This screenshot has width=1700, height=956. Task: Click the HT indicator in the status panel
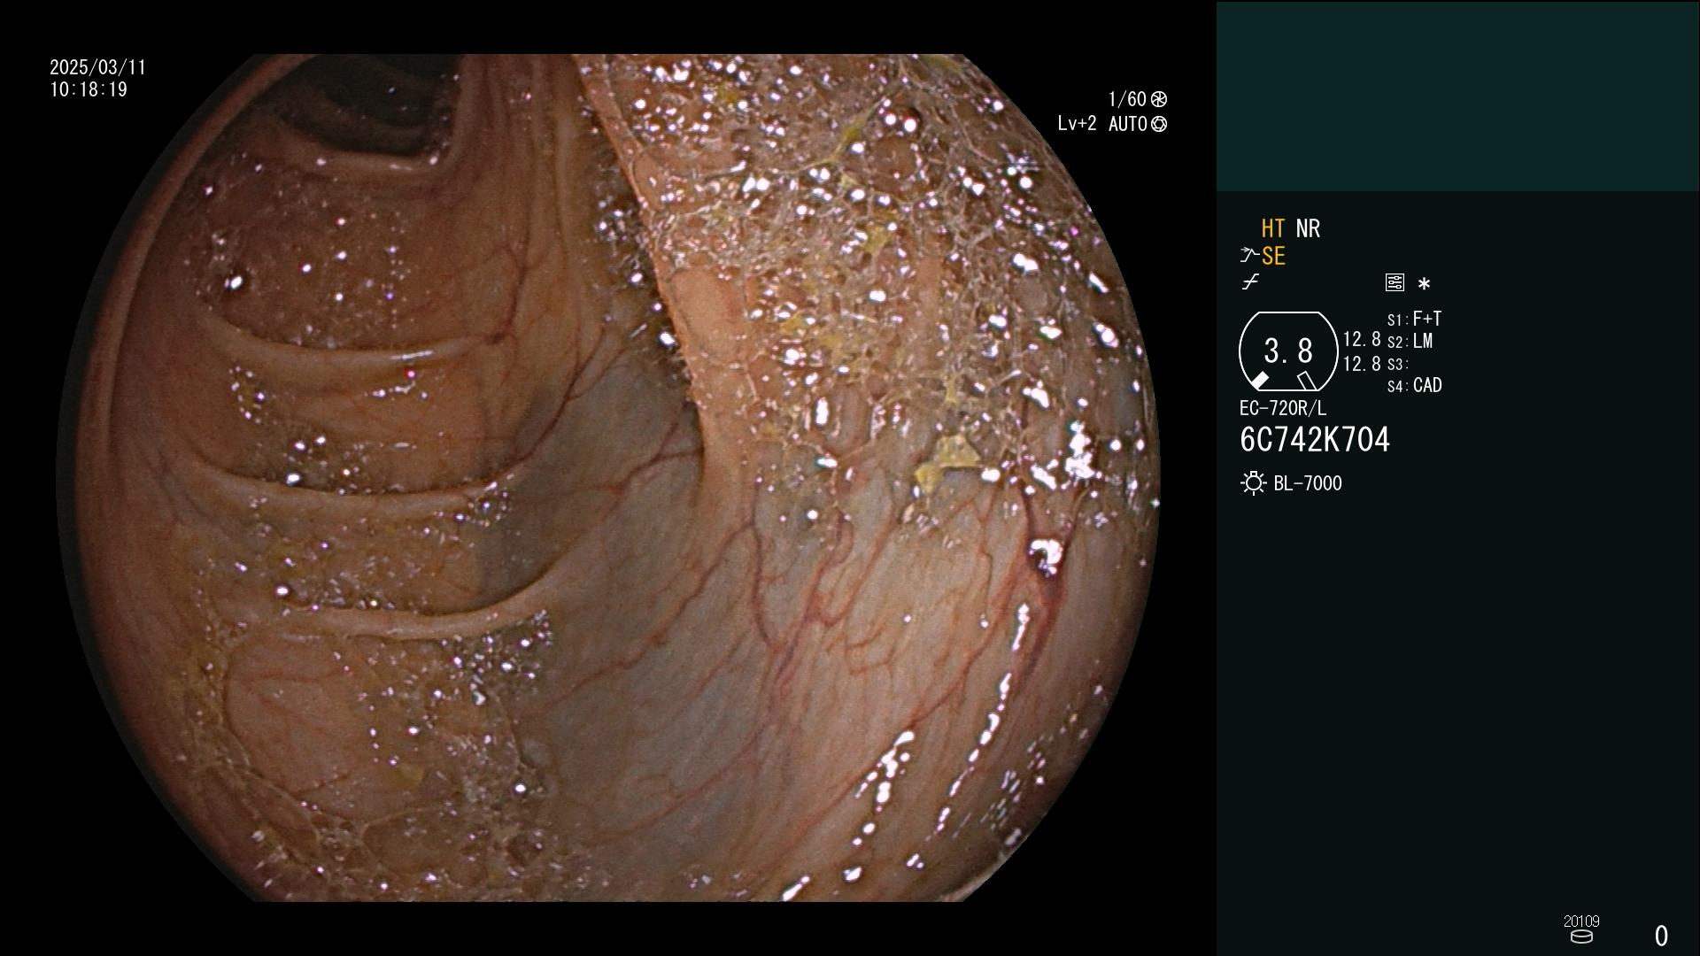1272,228
